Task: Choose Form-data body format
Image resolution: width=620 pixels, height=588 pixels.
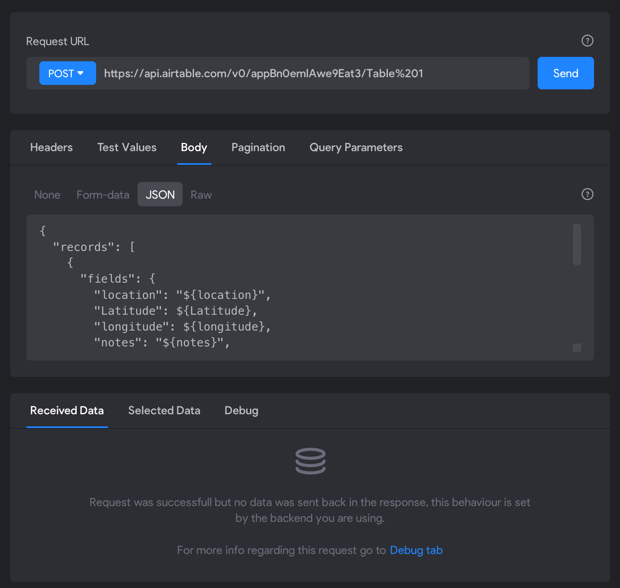Action: pyautogui.click(x=103, y=195)
